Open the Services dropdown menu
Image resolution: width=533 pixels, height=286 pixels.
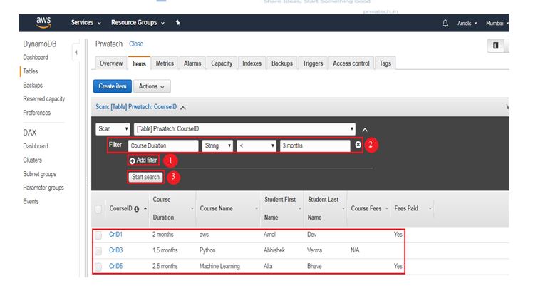[86, 22]
